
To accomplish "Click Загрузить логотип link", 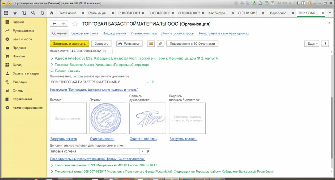I will tap(64, 139).
